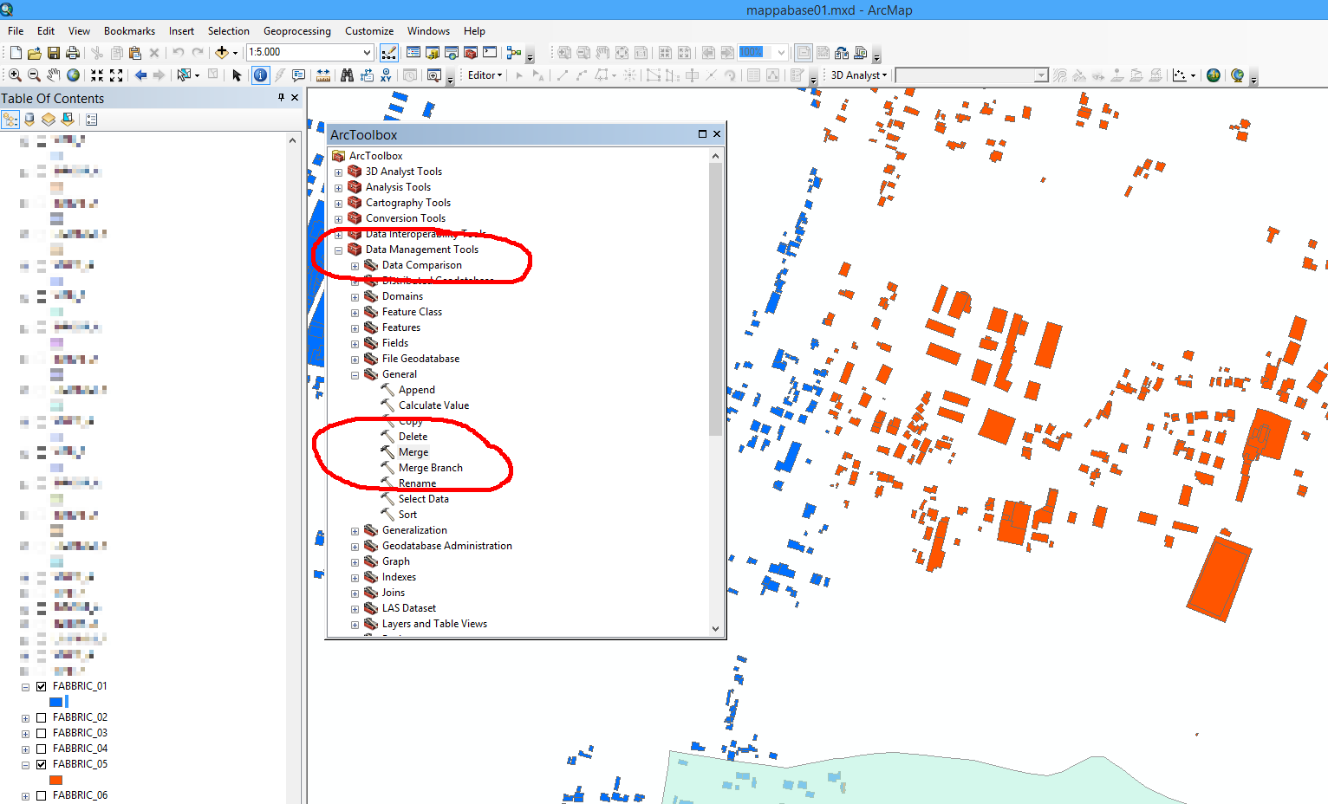Click the orange FABBRIC_05 symbol swatch
The width and height of the screenshot is (1328, 804).
click(56, 780)
